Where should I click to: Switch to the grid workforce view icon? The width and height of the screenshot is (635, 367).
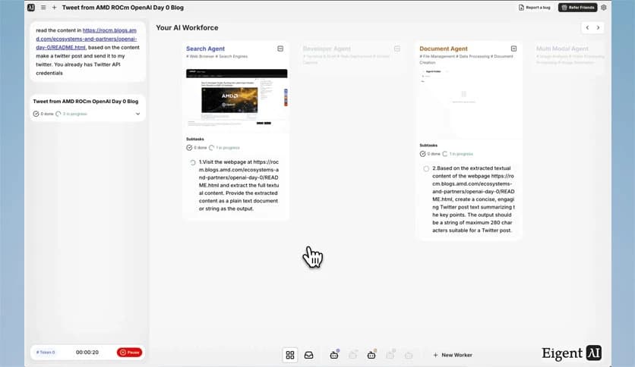click(x=290, y=355)
